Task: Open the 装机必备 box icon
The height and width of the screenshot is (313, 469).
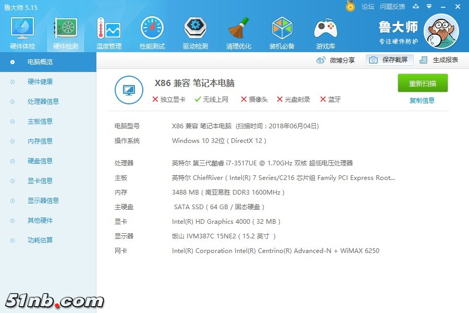Action: tap(282, 28)
